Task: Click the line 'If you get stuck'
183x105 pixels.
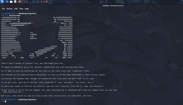Action: pyautogui.click(x=47, y=82)
